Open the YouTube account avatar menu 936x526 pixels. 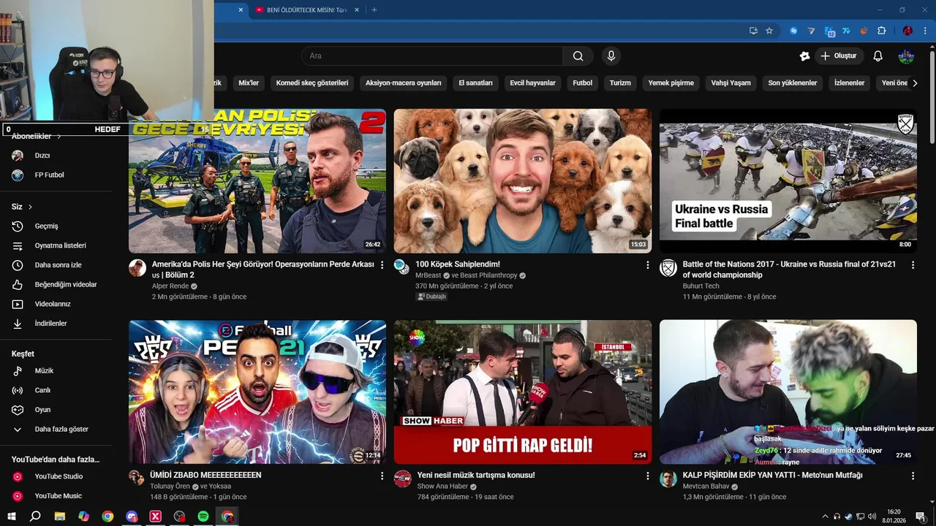click(906, 56)
